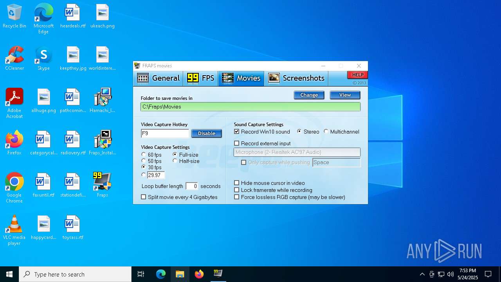Launch Microsoft Edge from desktop shortcut
Image resolution: width=501 pixels, height=282 pixels.
(43, 19)
